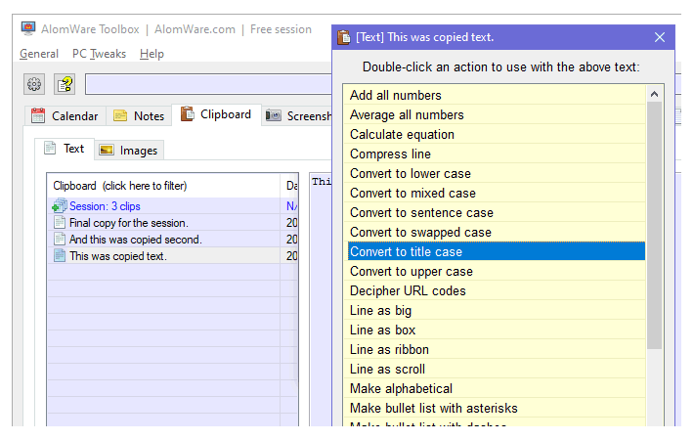Screen dimensions: 694x440
Task: Open the Calendar tab
Action: (65, 115)
